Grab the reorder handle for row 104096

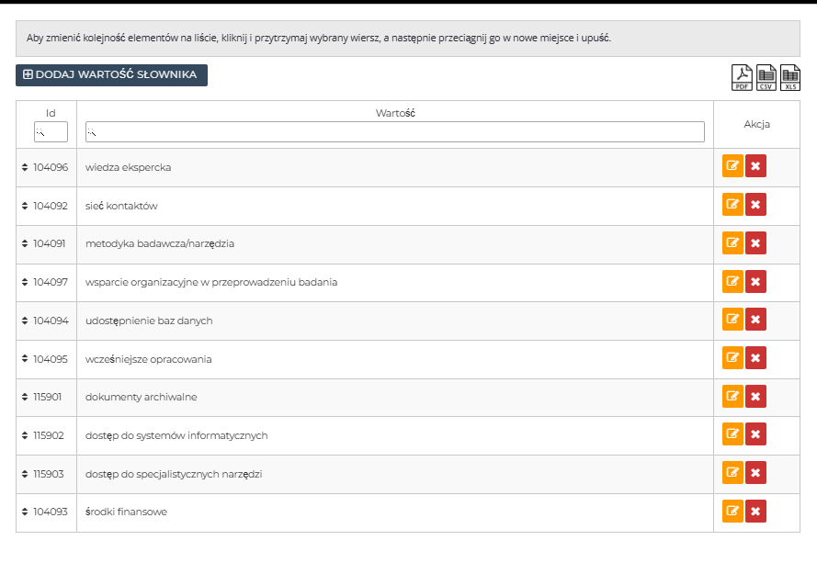point(25,167)
